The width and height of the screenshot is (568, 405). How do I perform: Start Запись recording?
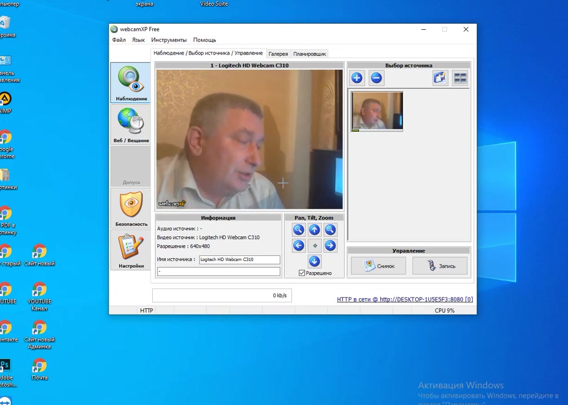pos(440,265)
